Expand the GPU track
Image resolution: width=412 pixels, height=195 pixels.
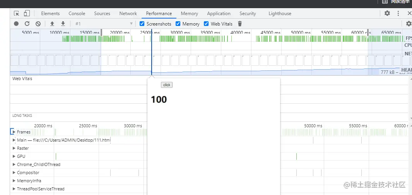click(14, 156)
